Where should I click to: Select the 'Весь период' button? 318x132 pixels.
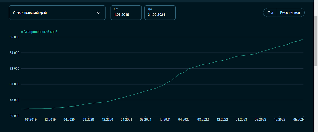(290, 13)
